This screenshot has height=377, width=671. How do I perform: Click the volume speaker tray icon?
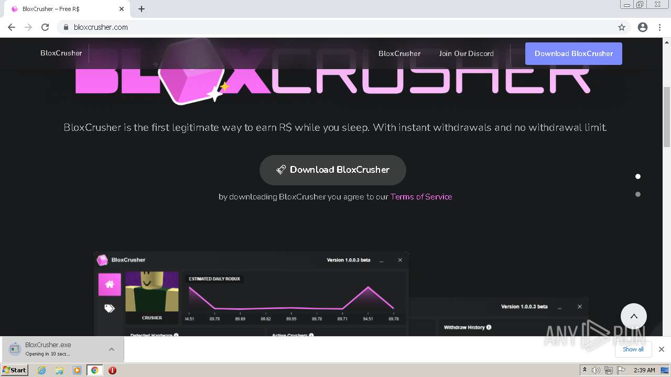pos(596,370)
